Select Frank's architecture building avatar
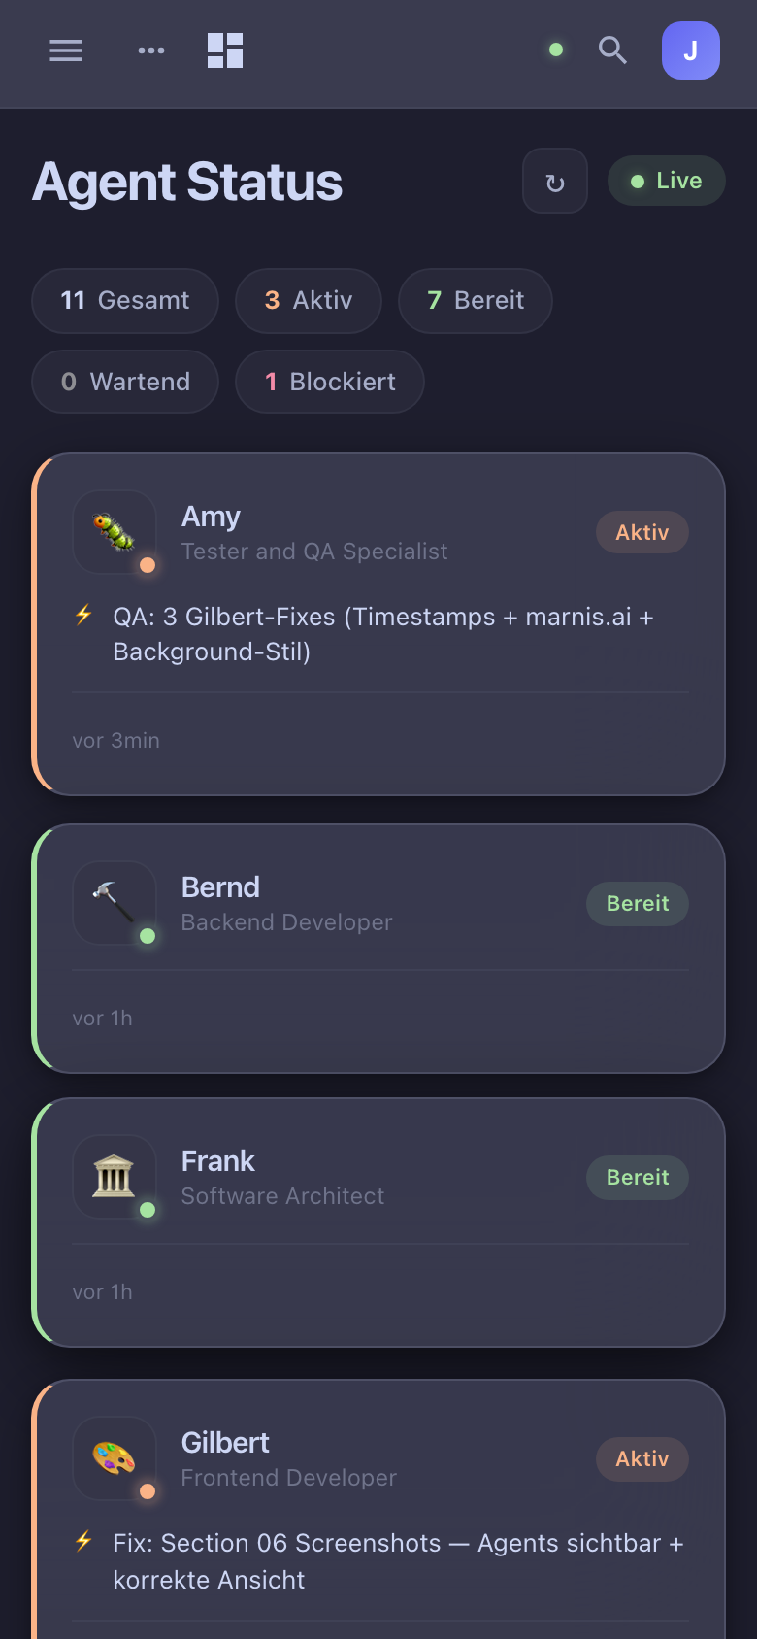Screen dimensions: 757x1639 click(114, 1177)
